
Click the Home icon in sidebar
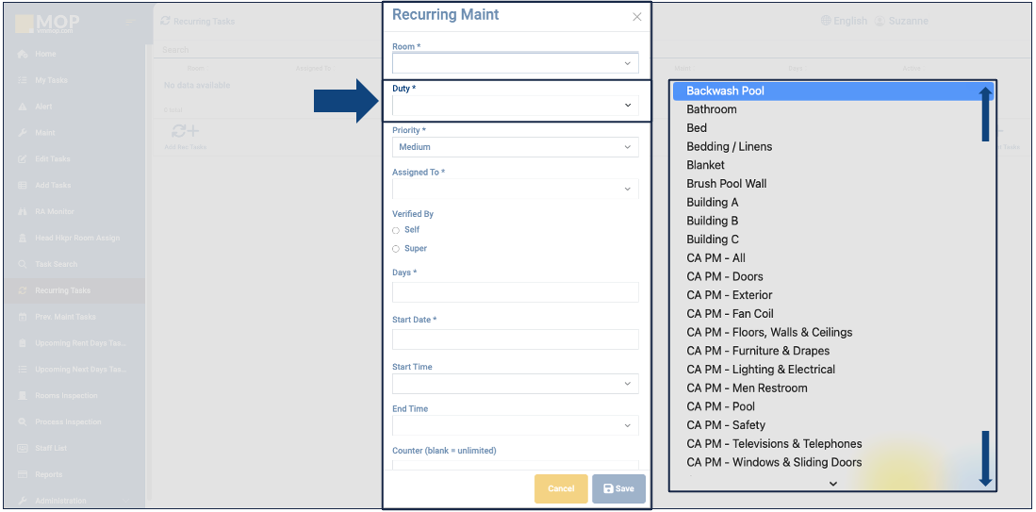tap(23, 55)
